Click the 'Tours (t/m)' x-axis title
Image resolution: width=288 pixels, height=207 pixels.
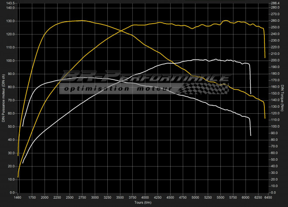[x=142, y=204]
